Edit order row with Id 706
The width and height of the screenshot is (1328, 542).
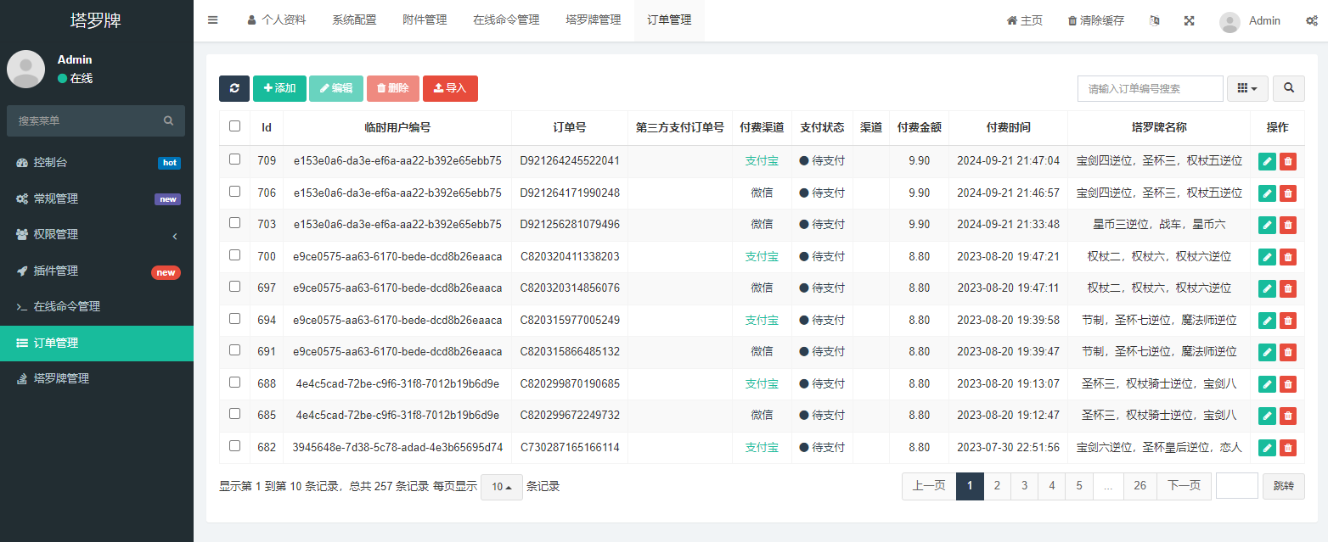pos(1267,193)
